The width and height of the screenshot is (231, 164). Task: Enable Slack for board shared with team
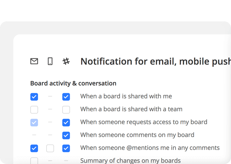coord(66,110)
